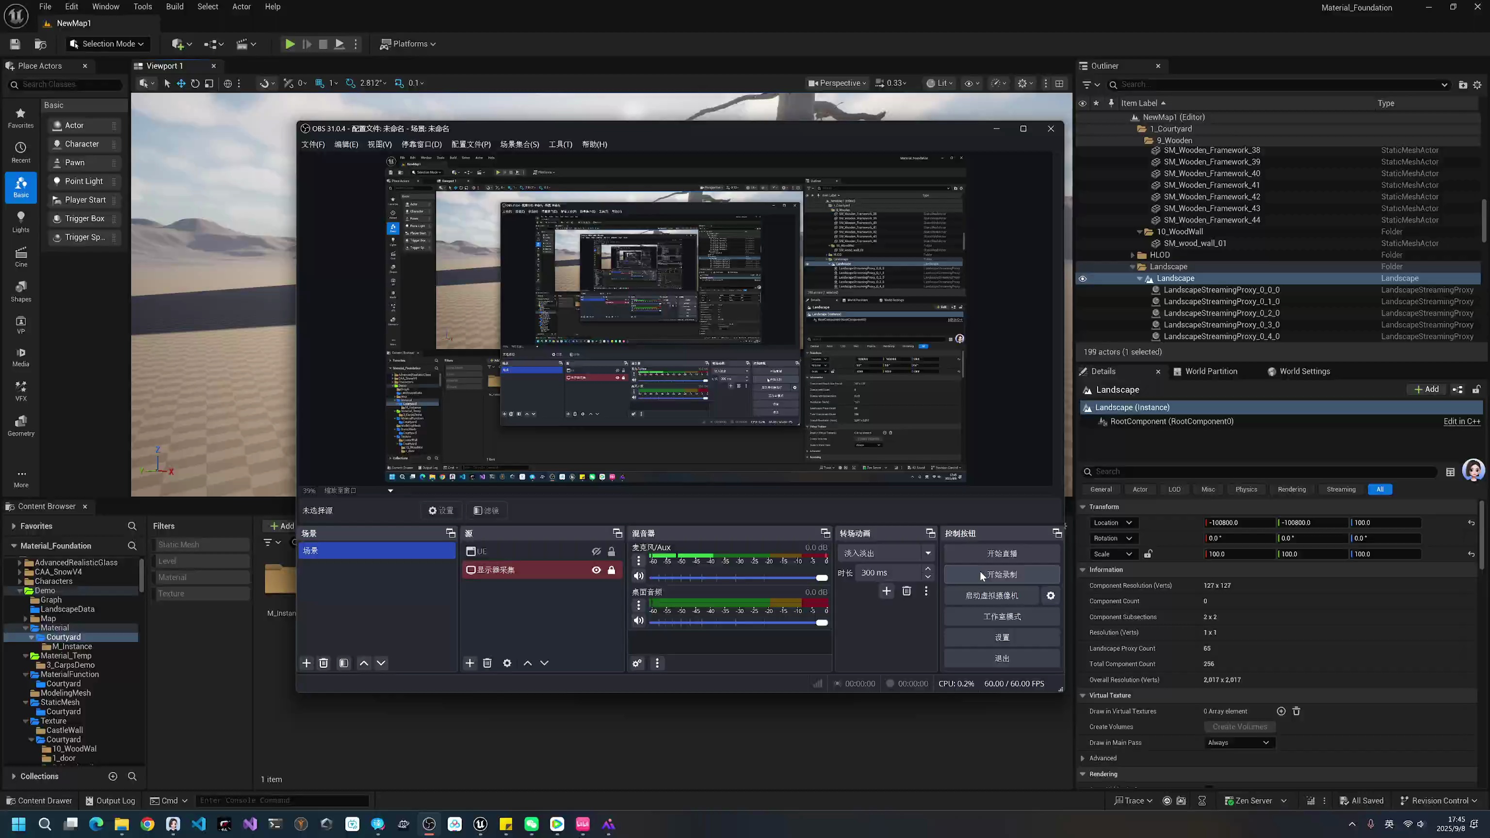Add a folder in the Outliner
The height and width of the screenshot is (838, 1490).
(x=1463, y=84)
